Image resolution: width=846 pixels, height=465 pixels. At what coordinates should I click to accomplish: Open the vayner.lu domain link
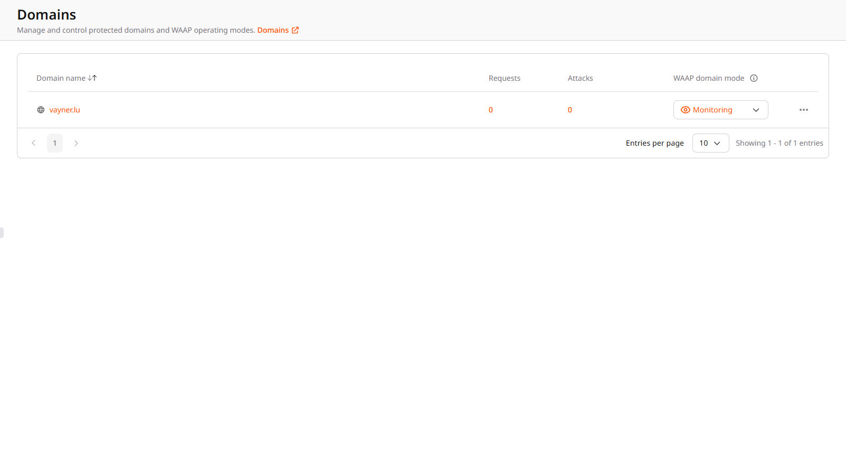(64, 110)
